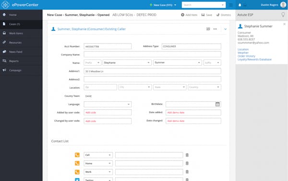Open Reports in the sidebar
This screenshot has width=288, height=181.
pos(21,61)
